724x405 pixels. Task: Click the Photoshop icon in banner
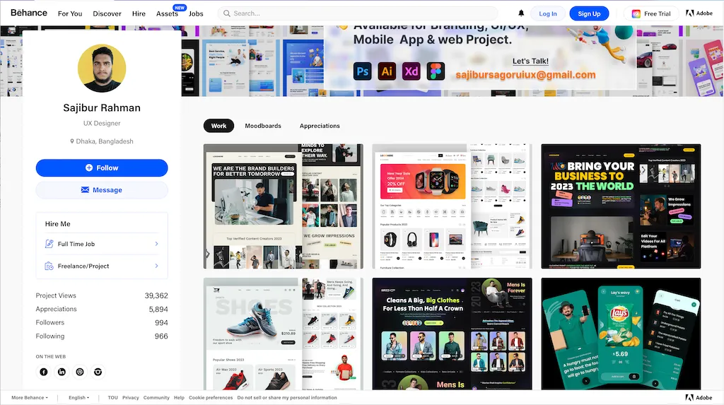click(363, 71)
